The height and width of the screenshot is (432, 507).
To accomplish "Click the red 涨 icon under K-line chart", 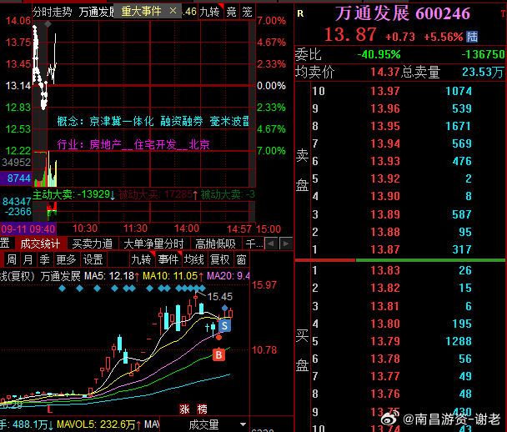I will 184,409.
